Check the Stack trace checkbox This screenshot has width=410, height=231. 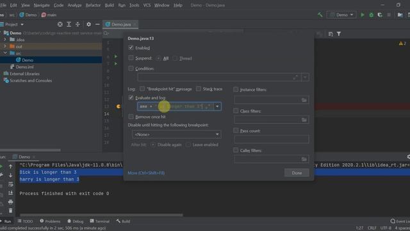199,89
